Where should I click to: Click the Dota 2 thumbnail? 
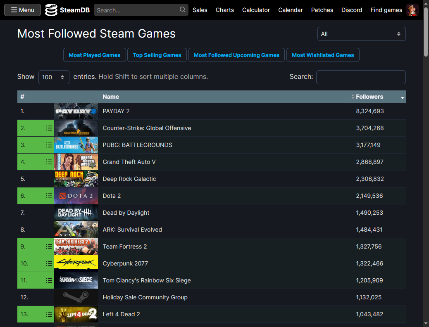(76, 196)
